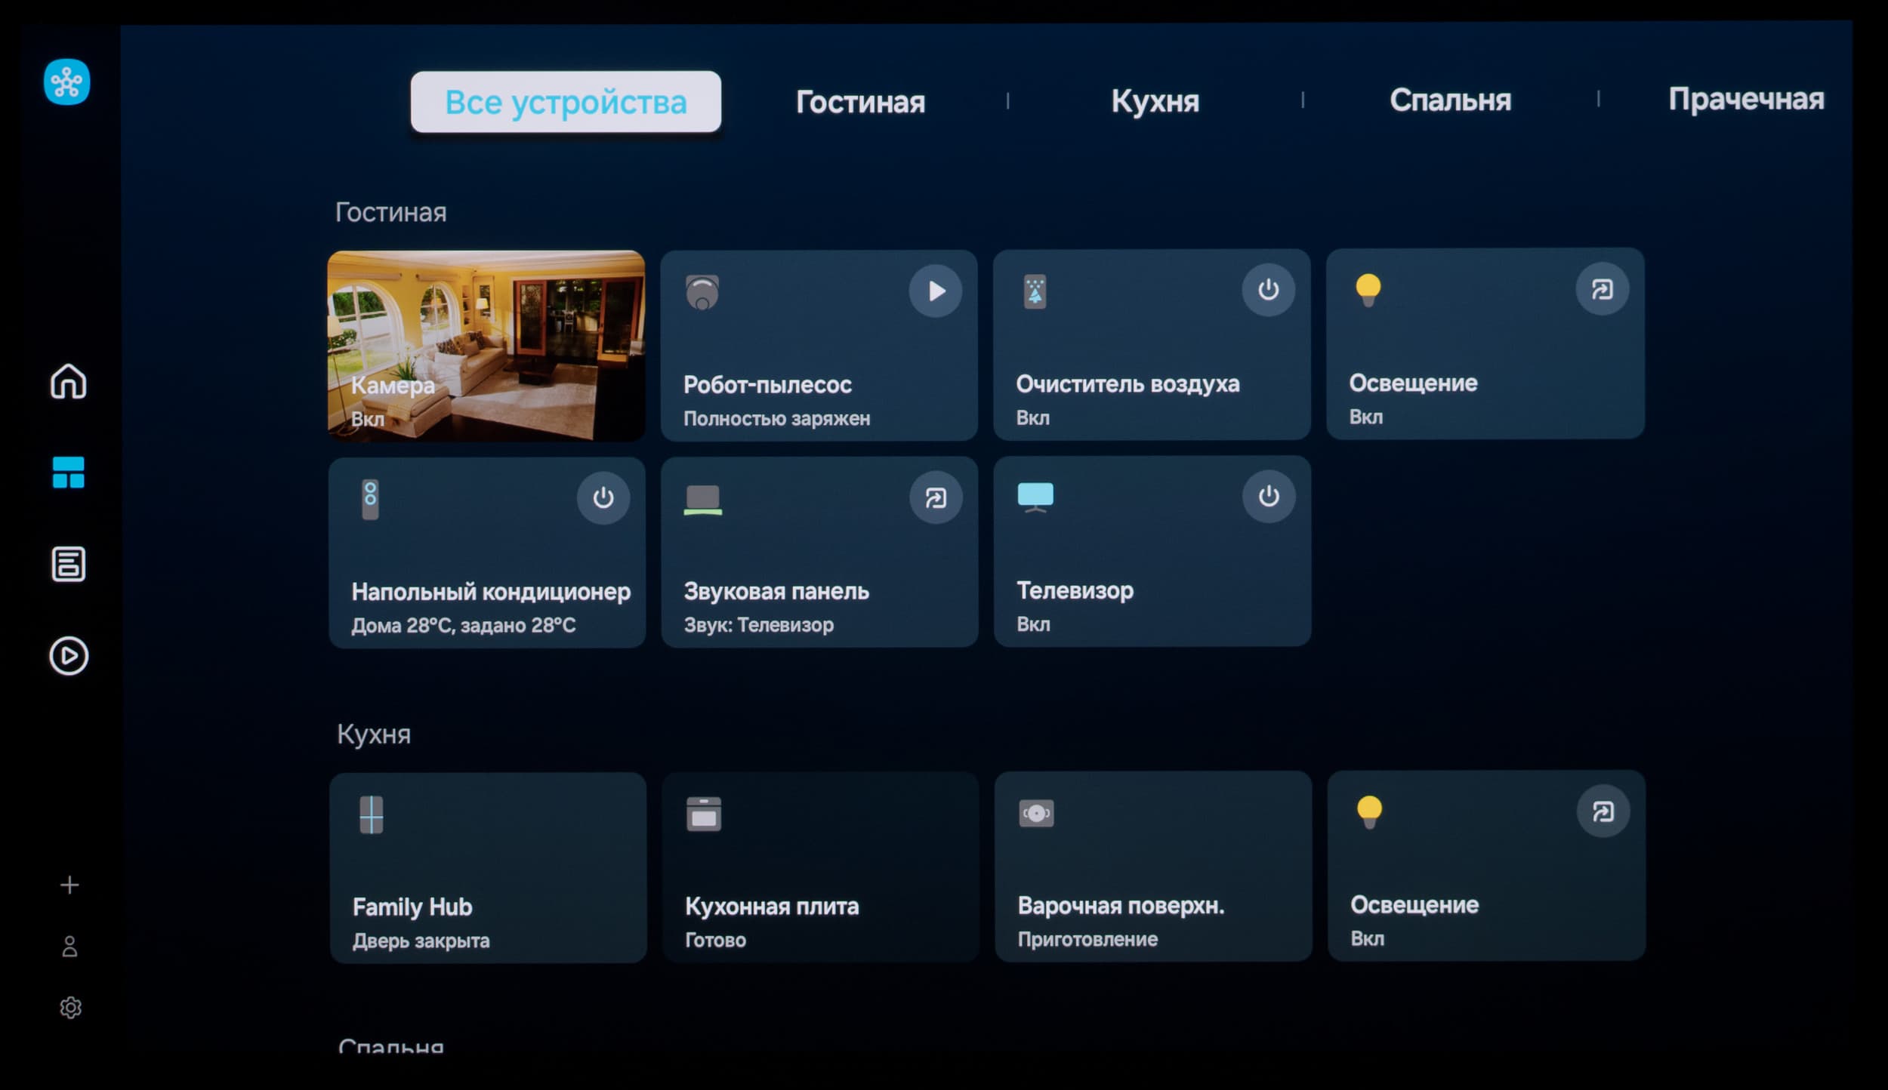The width and height of the screenshot is (1888, 1090).
Task: Open the circular play sidebar icon
Action: 69,655
